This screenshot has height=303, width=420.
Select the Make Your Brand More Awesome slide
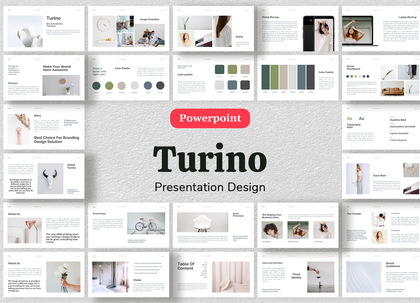pyautogui.click(x=44, y=78)
